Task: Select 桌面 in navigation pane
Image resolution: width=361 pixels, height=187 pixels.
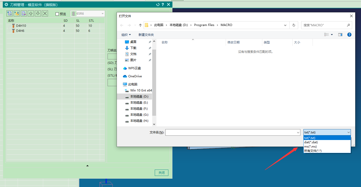Action: tap(133, 42)
